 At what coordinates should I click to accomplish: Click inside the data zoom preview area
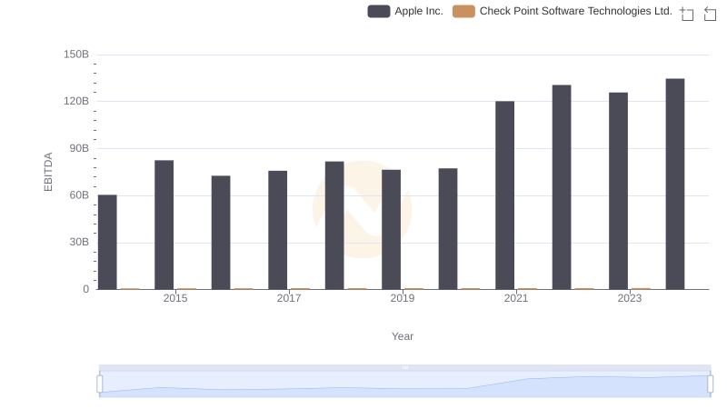(404, 384)
